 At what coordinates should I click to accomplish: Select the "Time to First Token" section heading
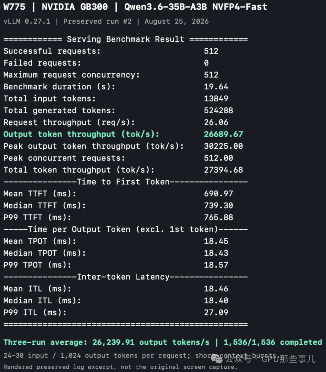coord(123,182)
